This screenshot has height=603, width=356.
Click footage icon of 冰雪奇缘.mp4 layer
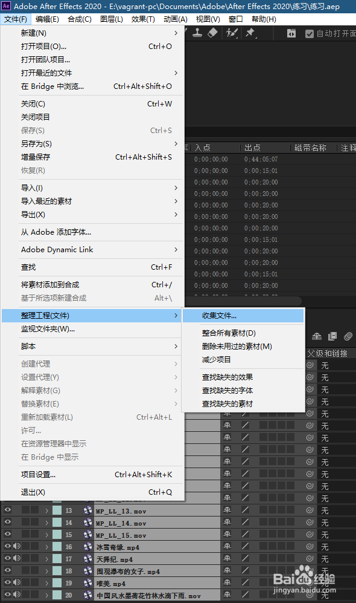tap(88, 547)
